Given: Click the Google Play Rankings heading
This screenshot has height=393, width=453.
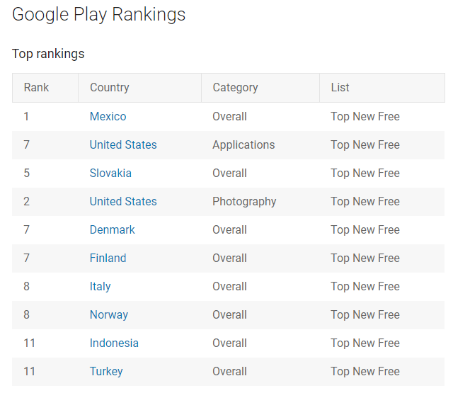Looking at the screenshot, I should (x=99, y=14).
